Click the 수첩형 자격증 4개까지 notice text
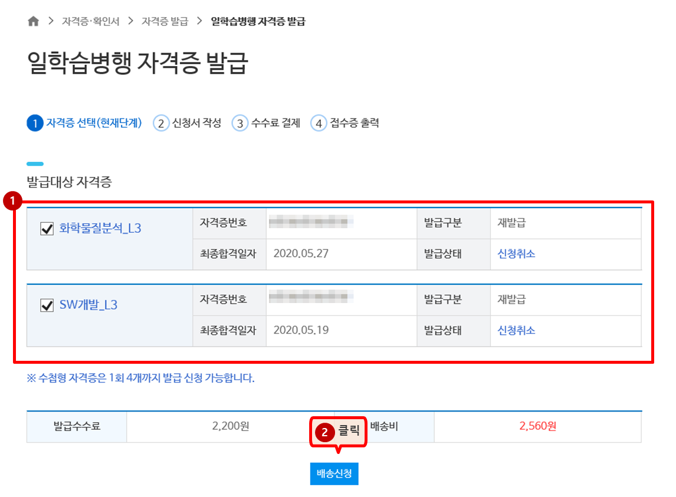This screenshot has height=497, width=676. tap(140, 378)
